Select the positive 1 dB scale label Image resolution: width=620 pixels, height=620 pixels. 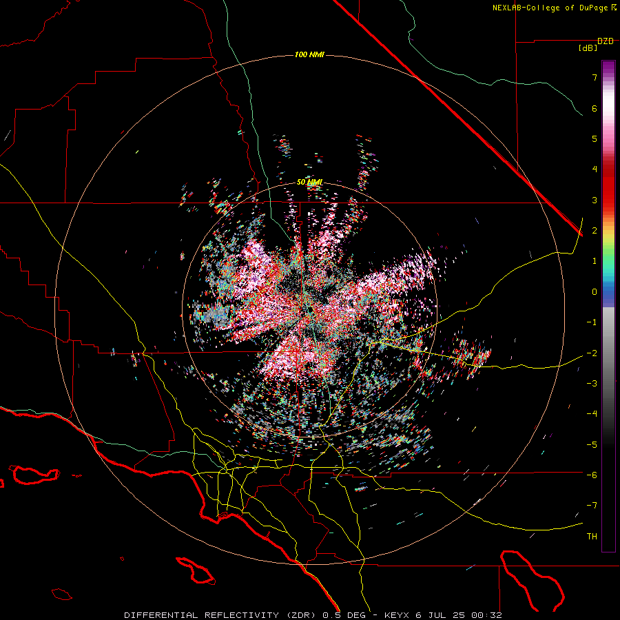click(595, 261)
